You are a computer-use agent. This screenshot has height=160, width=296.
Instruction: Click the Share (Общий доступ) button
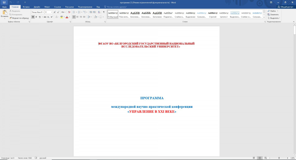[285, 7]
